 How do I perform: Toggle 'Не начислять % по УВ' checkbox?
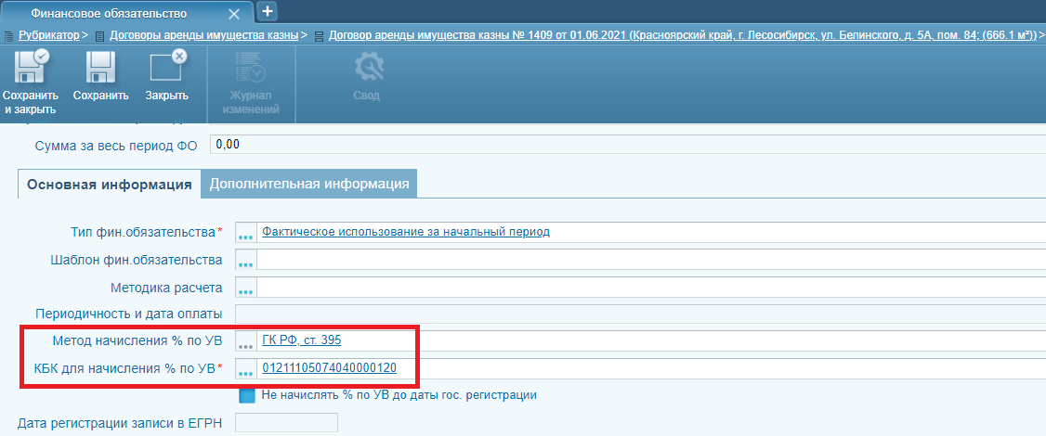point(247,395)
